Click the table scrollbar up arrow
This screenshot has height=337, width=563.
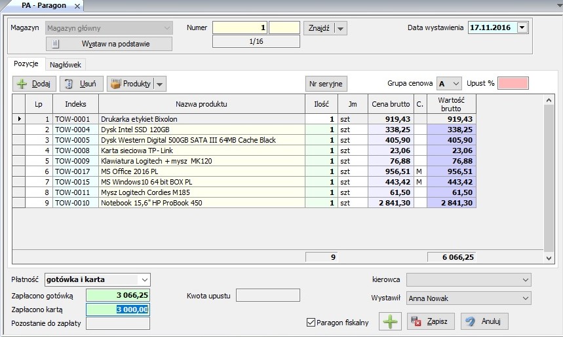[549, 100]
